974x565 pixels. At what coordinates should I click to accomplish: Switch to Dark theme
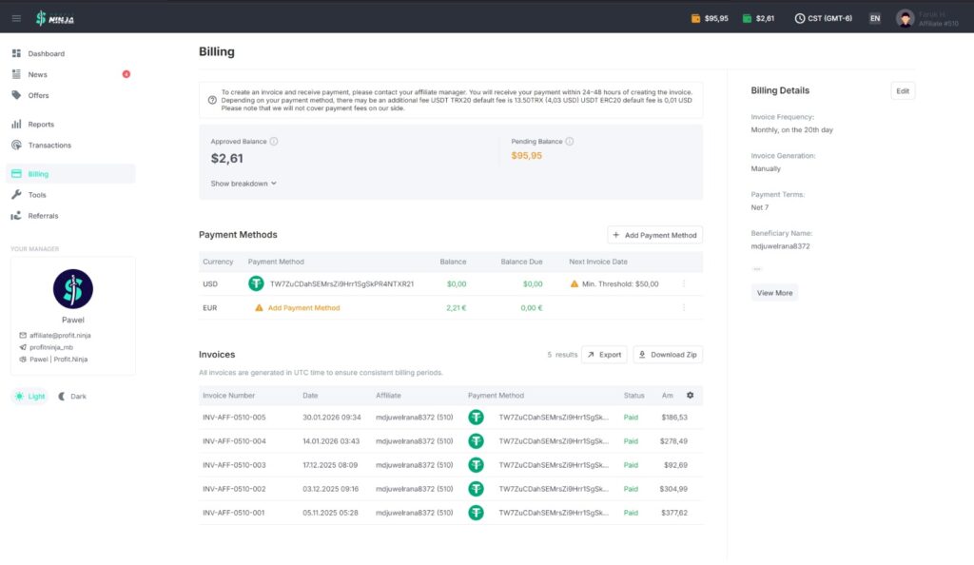point(72,396)
